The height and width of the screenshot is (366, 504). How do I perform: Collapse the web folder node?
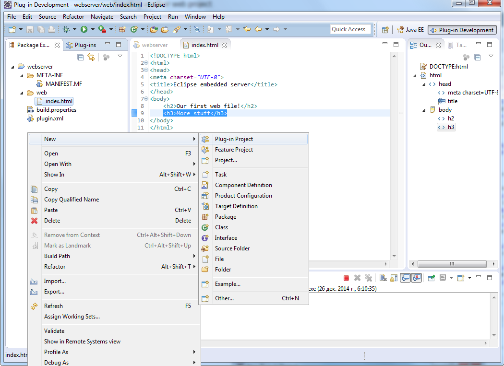point(22,93)
